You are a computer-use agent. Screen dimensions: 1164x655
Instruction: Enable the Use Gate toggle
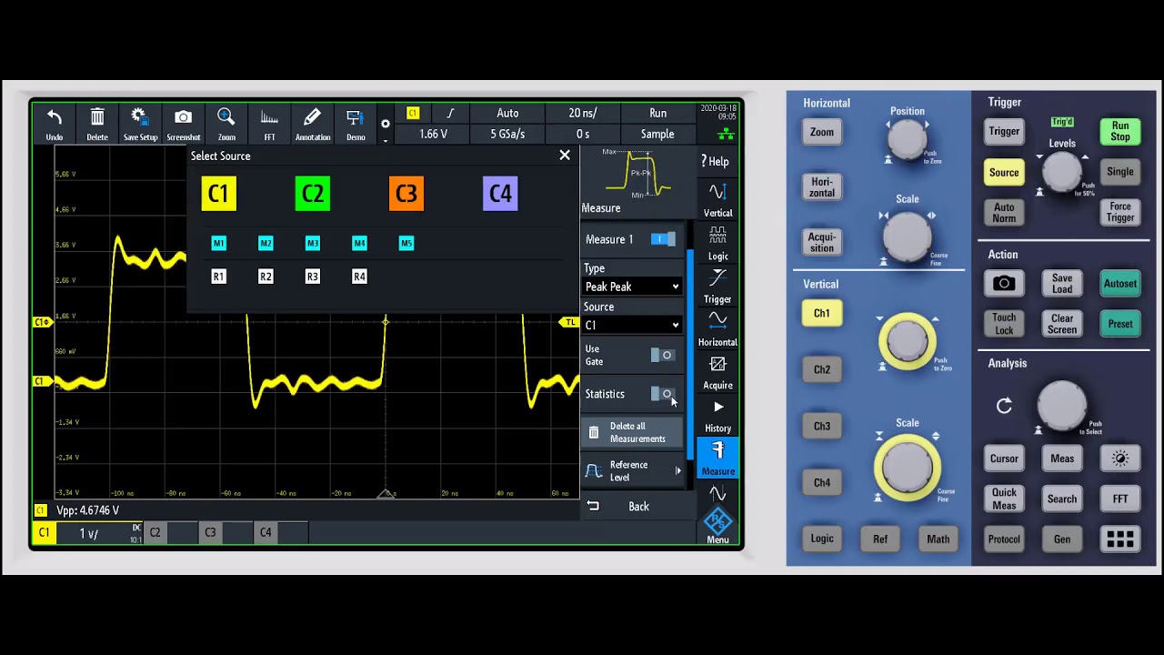(x=663, y=355)
